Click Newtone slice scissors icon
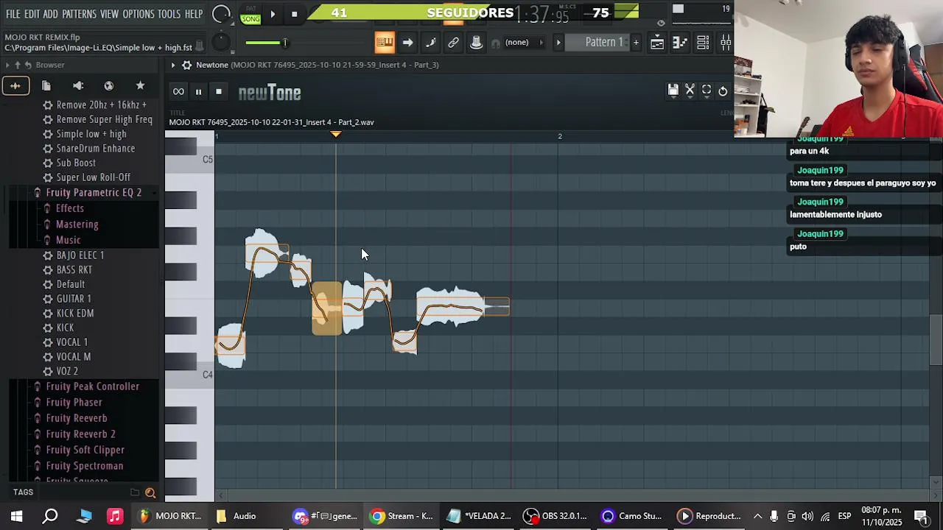The width and height of the screenshot is (943, 530). pos(690,91)
